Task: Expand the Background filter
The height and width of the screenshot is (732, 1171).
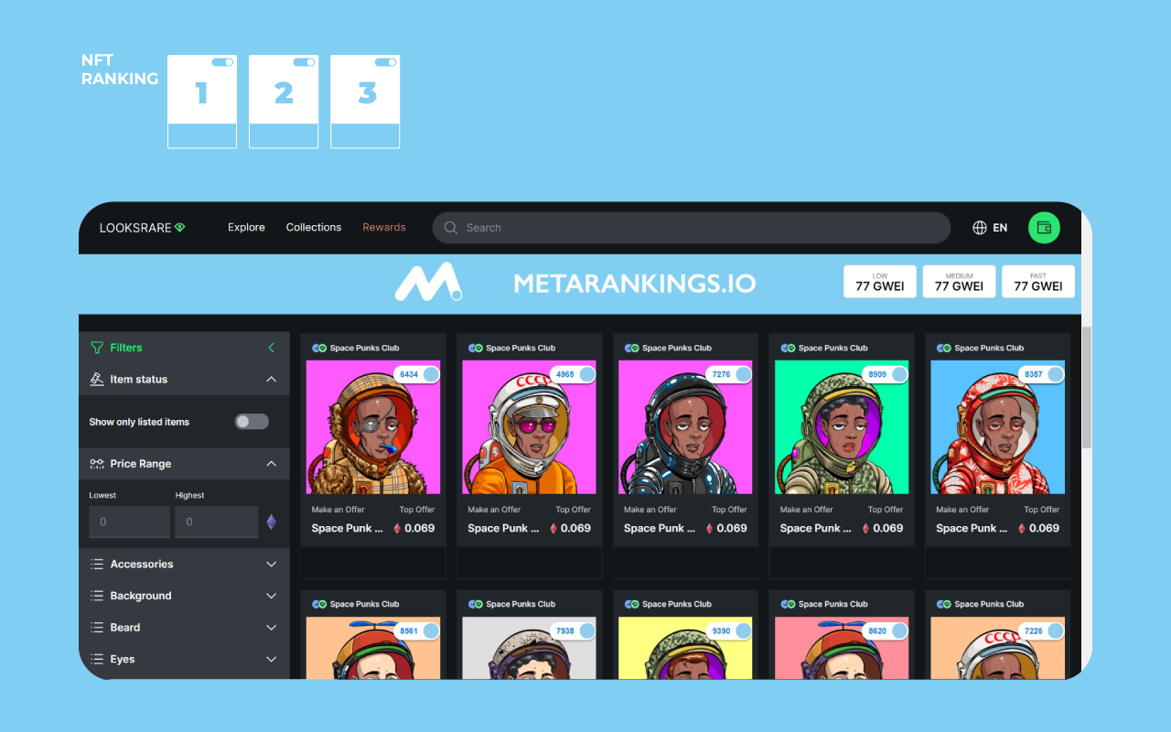Action: (271, 596)
